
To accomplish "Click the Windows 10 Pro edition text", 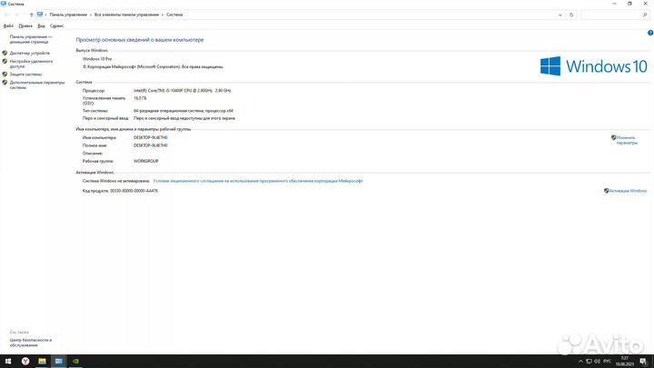I will click(97, 59).
